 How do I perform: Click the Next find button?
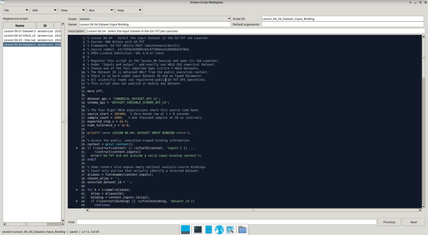[x=413, y=222]
